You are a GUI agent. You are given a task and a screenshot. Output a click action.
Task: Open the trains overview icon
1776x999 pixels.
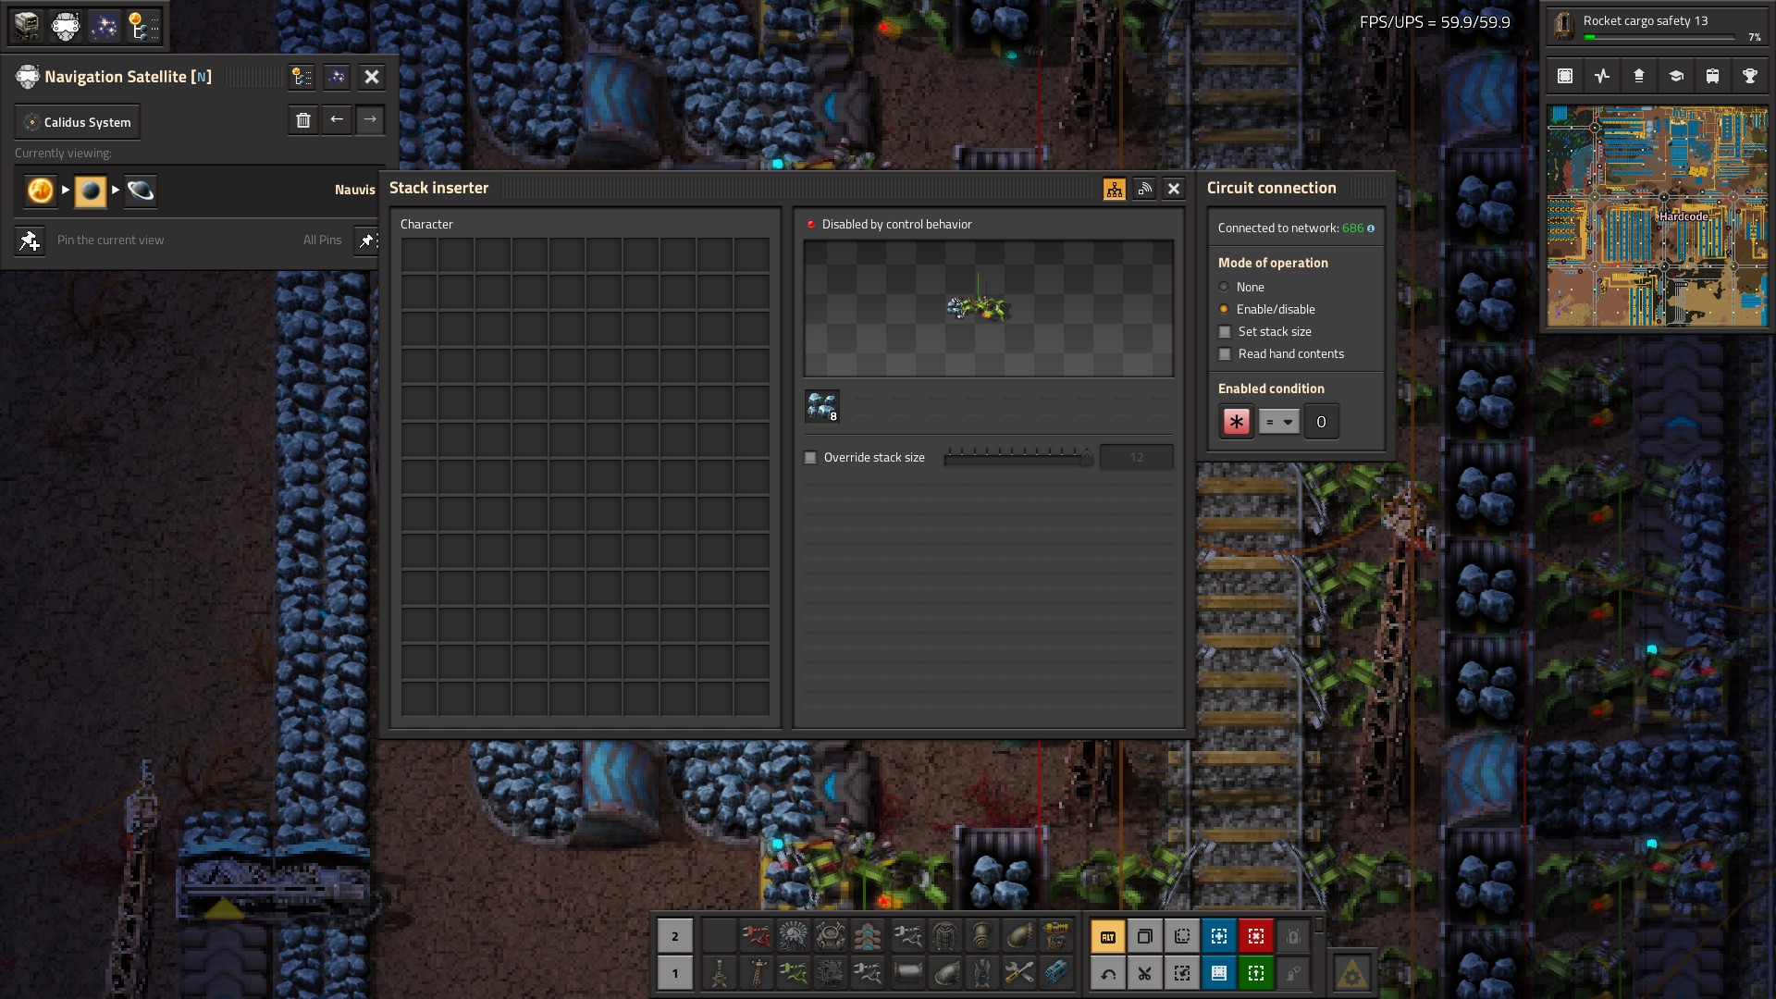[1713, 76]
